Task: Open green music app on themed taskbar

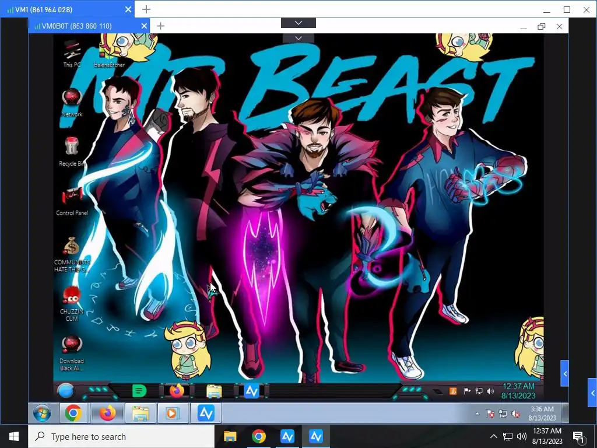Action: [139, 391]
